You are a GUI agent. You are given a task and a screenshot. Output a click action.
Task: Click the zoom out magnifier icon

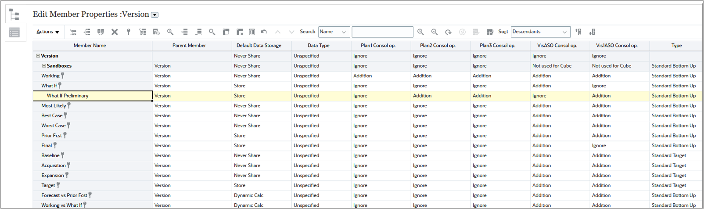point(212,32)
